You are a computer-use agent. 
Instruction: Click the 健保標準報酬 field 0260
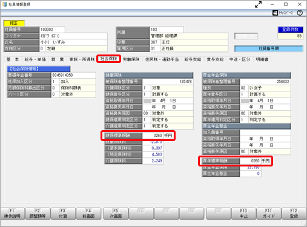click(153, 136)
